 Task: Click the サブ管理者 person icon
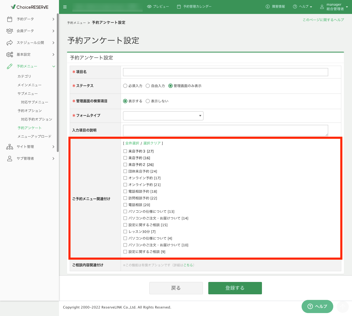[10, 158]
